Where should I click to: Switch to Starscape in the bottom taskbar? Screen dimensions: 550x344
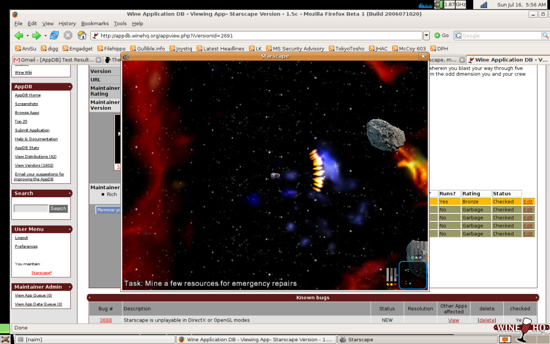click(x=417, y=340)
